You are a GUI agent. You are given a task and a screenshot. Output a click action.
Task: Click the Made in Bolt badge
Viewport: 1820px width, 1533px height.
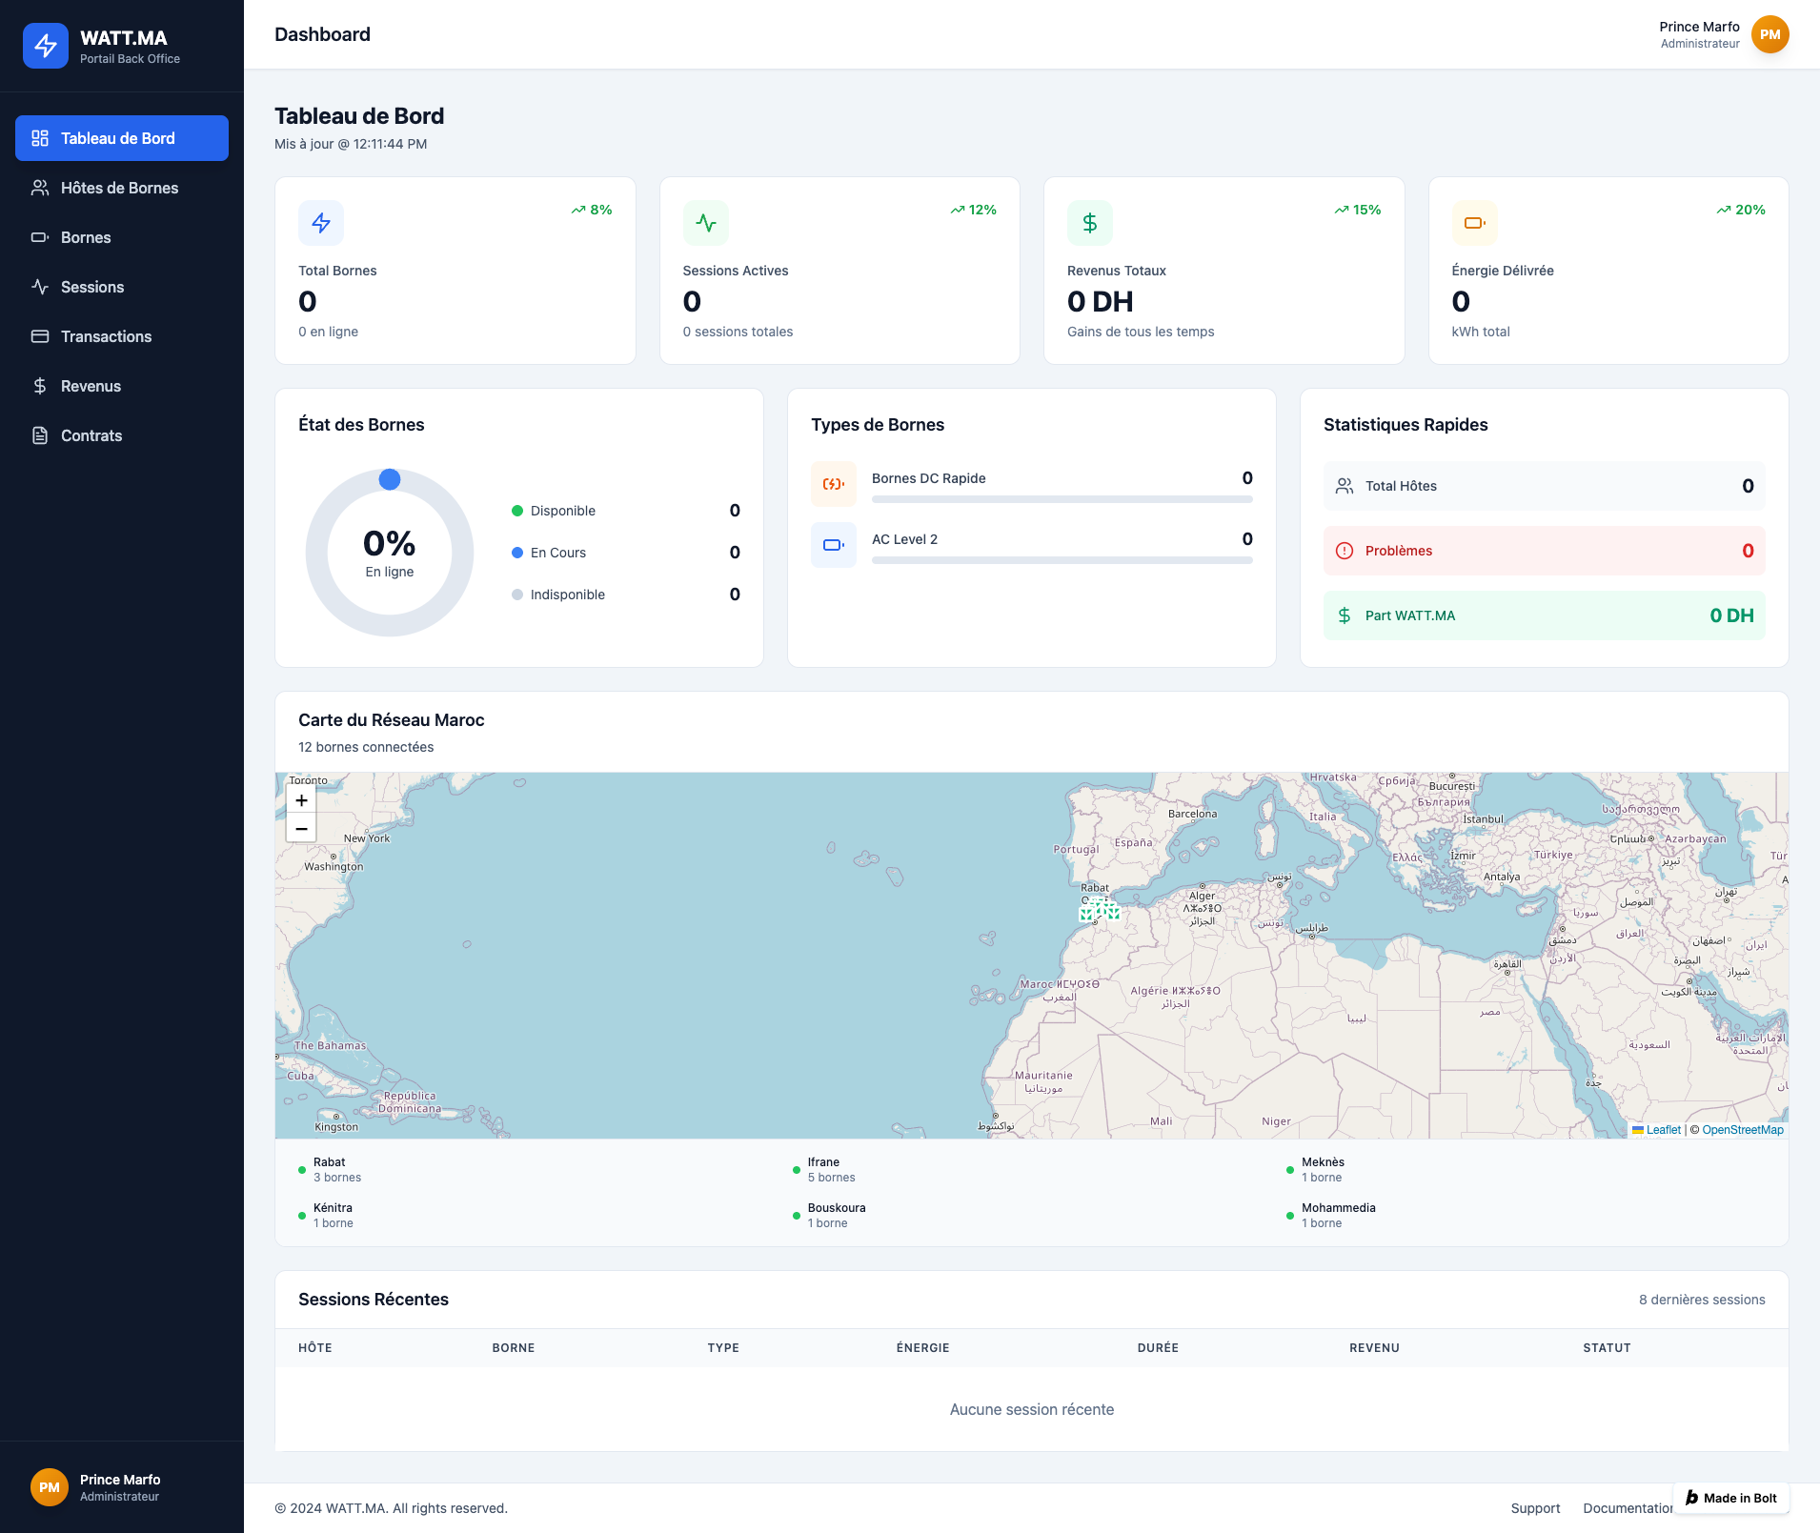click(1731, 1498)
